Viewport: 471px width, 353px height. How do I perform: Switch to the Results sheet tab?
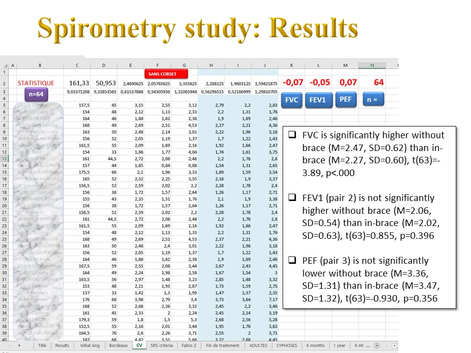pos(62,346)
